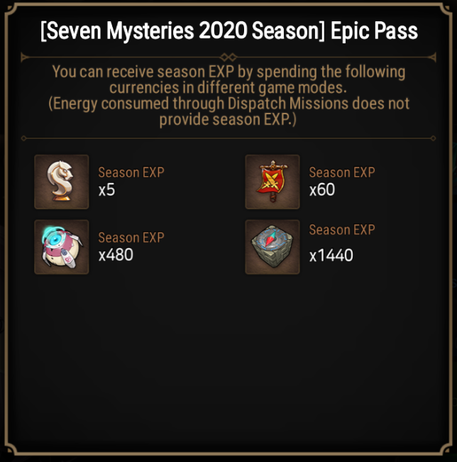The image size is (457, 462).
Task: Click the Dispatch Missions energy note text
Action: click(x=228, y=111)
